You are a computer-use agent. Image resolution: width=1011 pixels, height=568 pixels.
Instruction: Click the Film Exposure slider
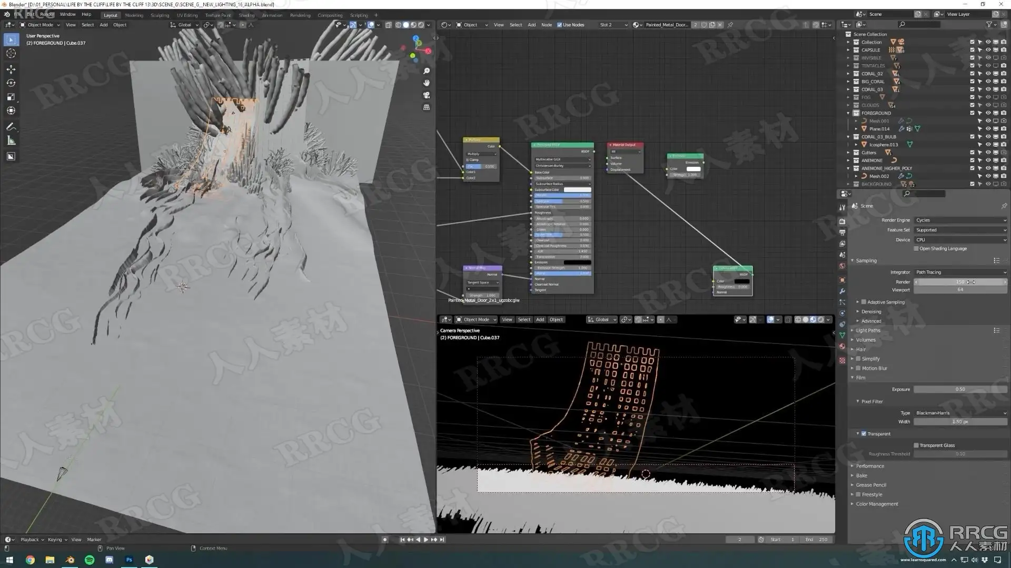[x=960, y=389]
